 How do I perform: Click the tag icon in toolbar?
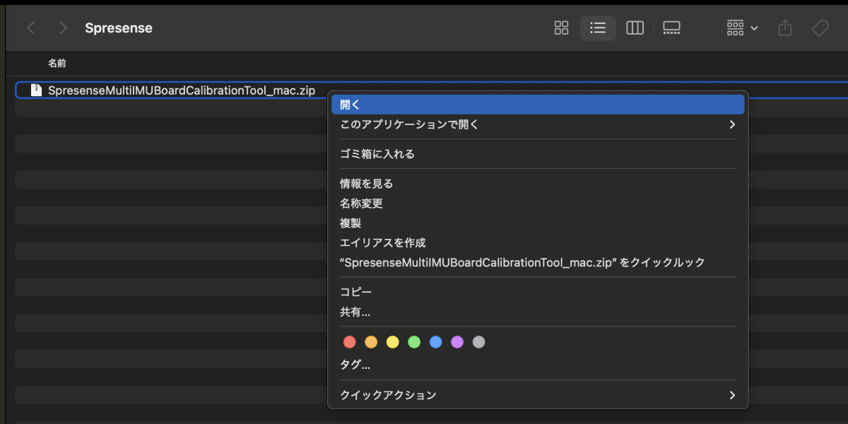820,28
